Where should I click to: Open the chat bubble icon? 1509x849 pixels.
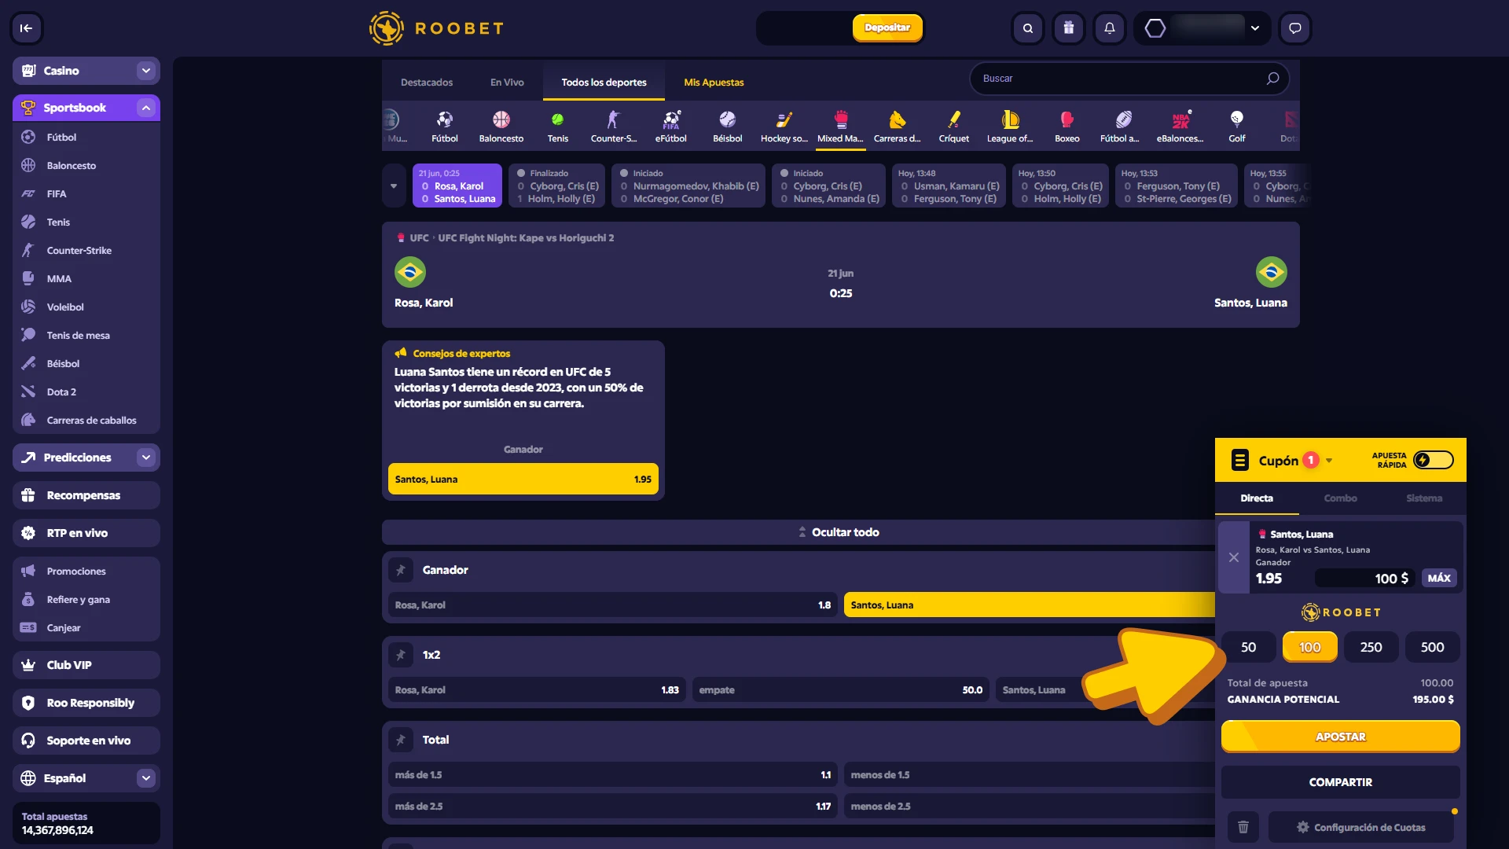click(x=1295, y=28)
